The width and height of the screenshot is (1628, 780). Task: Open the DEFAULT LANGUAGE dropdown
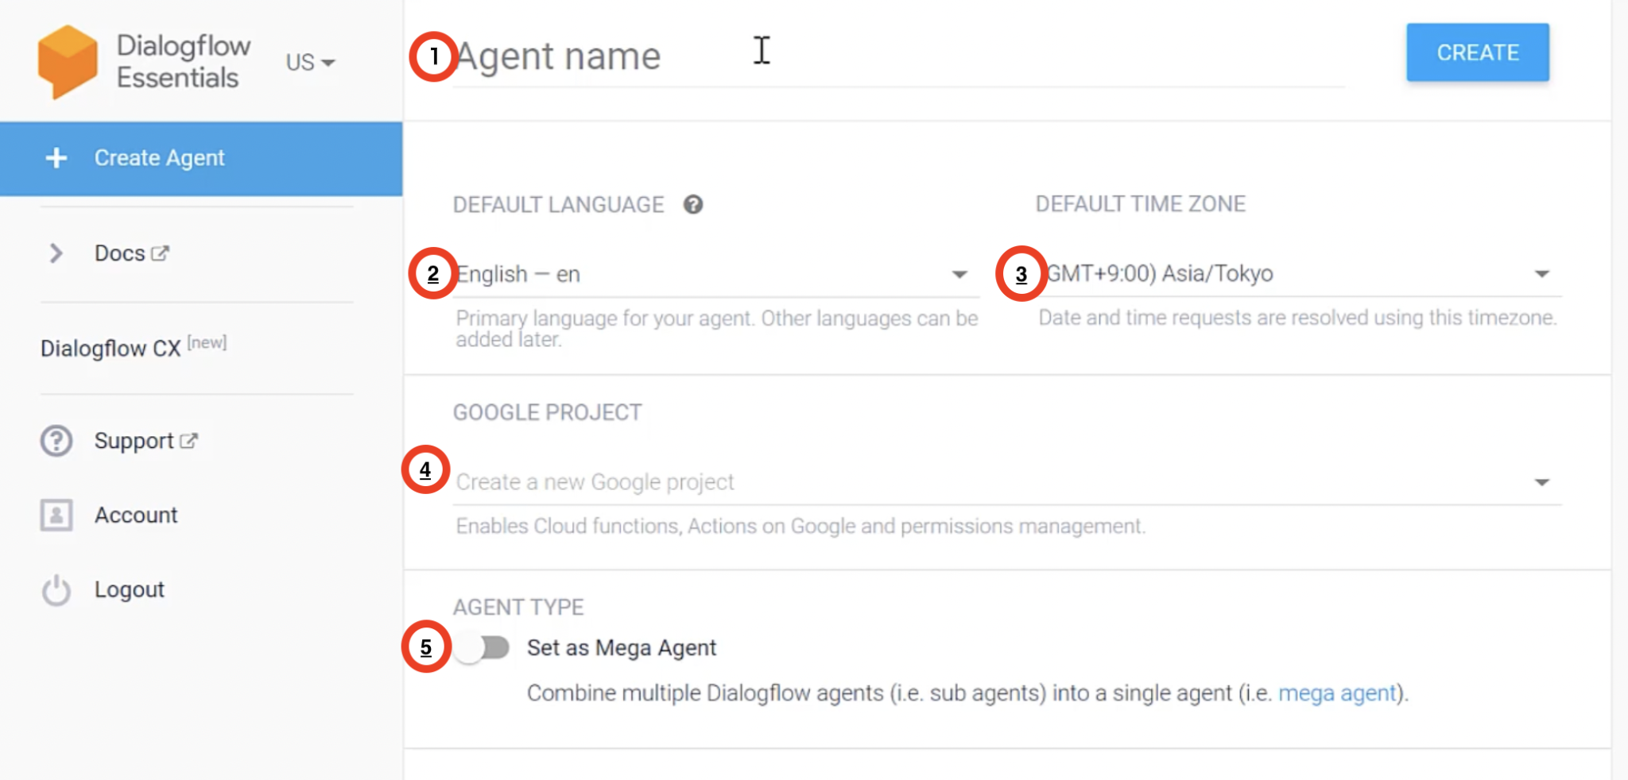960,273
